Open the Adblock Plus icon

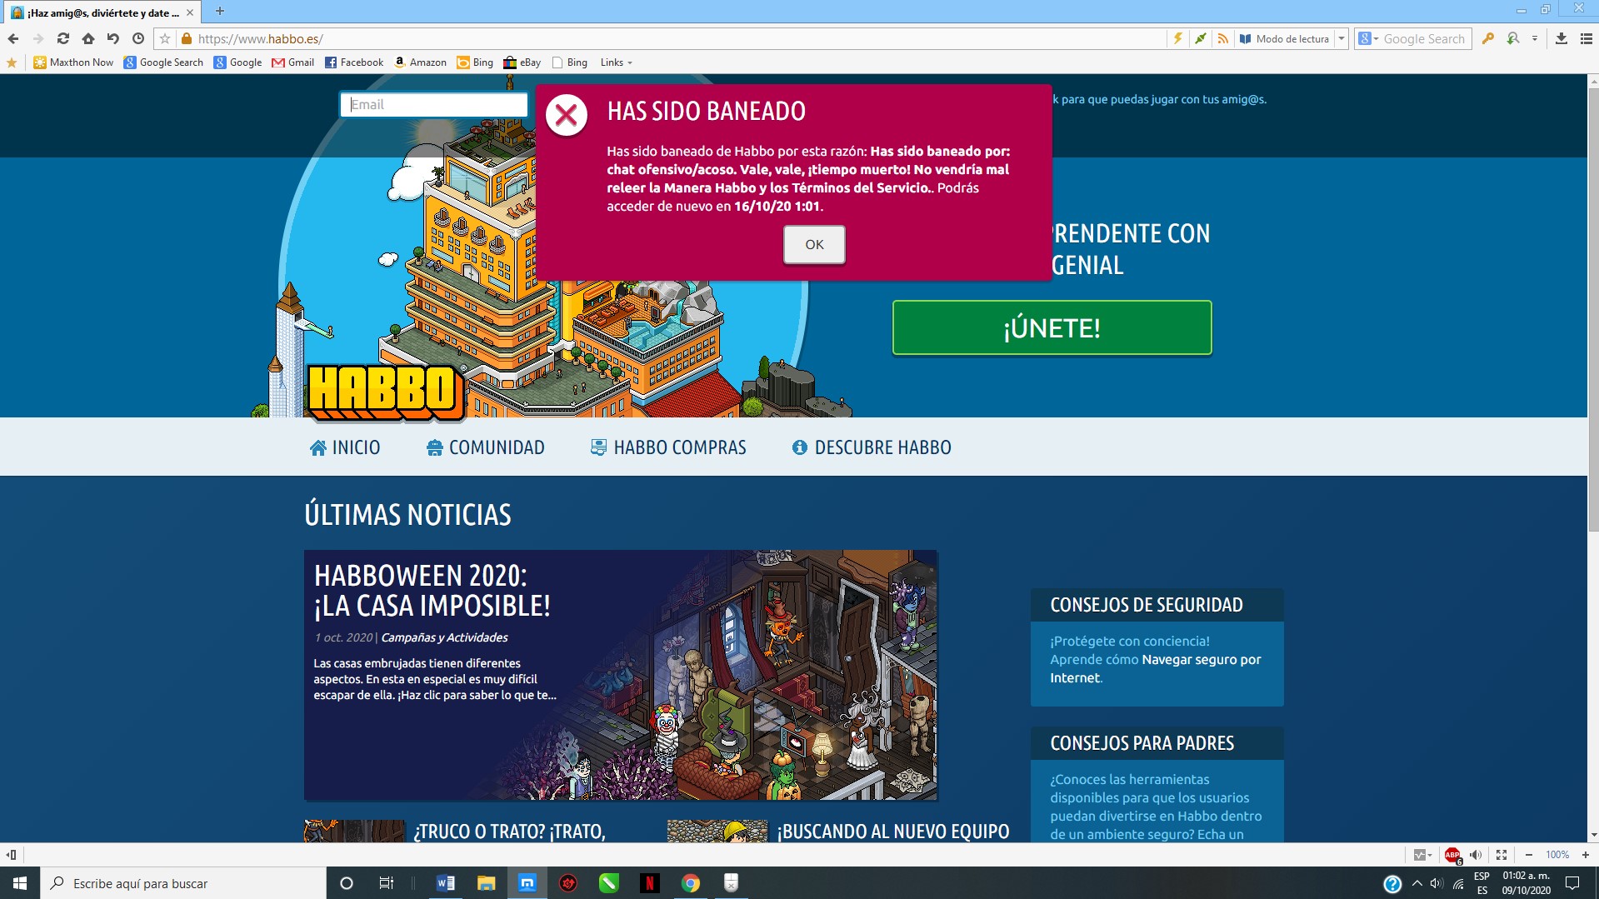tap(1452, 854)
